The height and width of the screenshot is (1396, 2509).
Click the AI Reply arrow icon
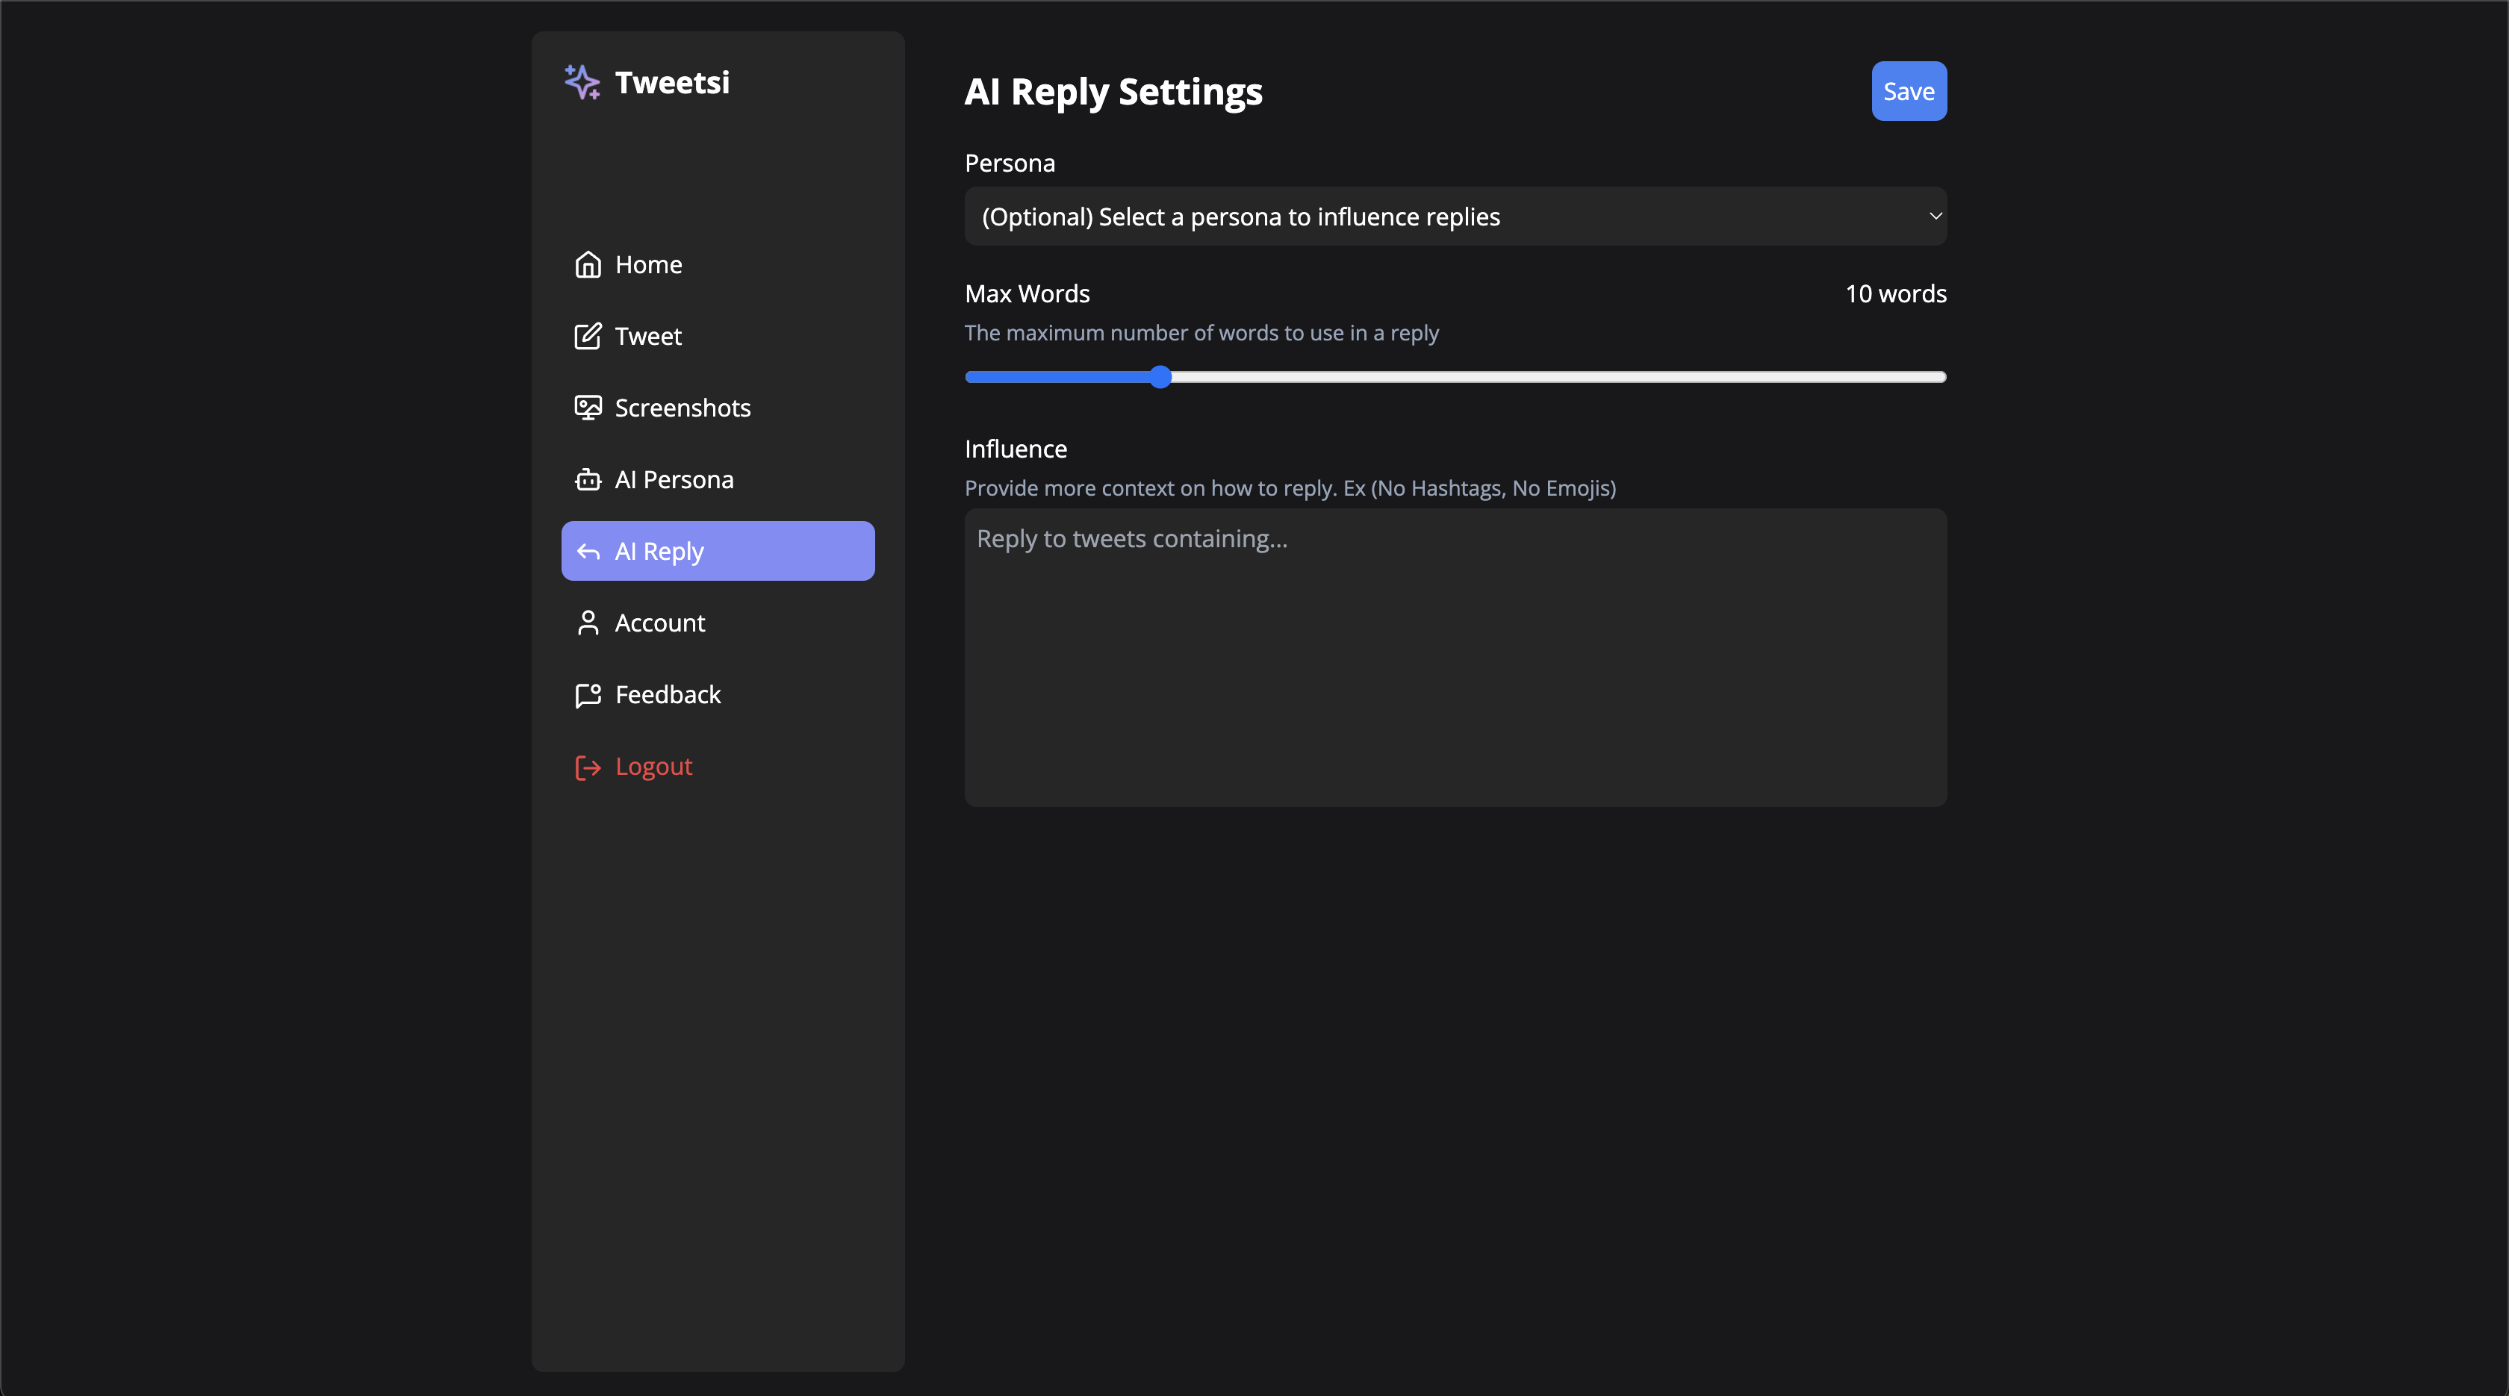click(x=588, y=552)
